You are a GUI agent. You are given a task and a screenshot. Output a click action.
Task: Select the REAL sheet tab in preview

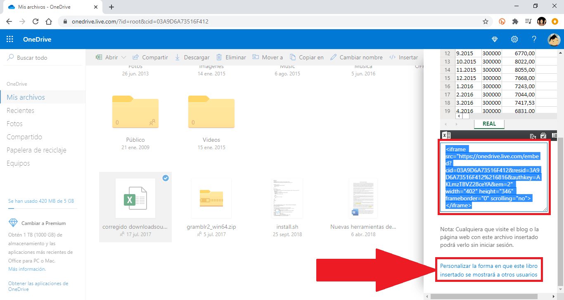(489, 124)
